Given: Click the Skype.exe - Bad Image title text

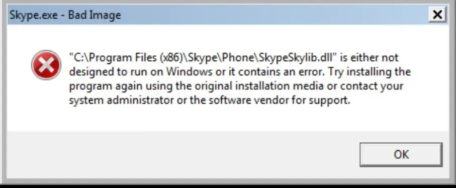Looking at the screenshot, I should point(65,15).
